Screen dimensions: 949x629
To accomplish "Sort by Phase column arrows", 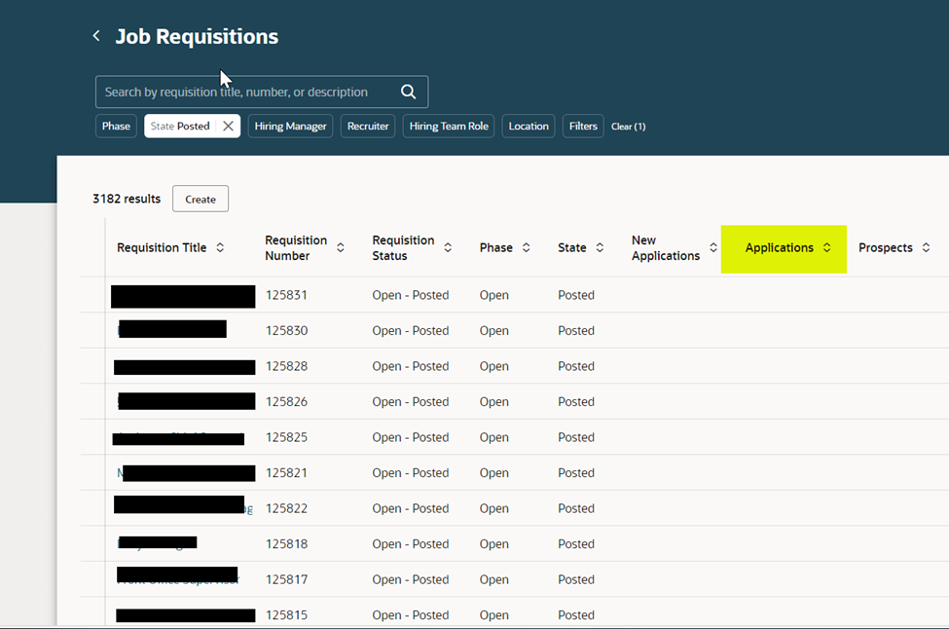I will pos(526,247).
